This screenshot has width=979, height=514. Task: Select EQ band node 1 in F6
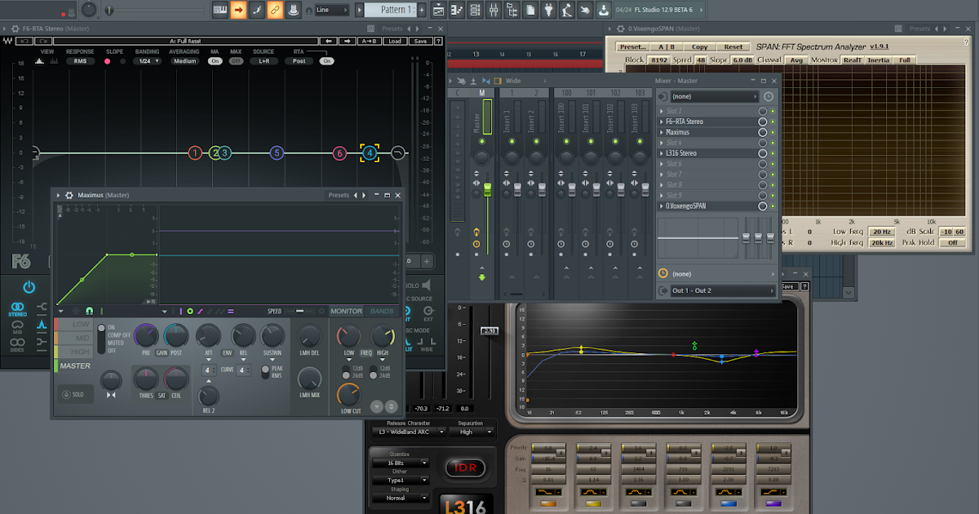[x=194, y=153]
